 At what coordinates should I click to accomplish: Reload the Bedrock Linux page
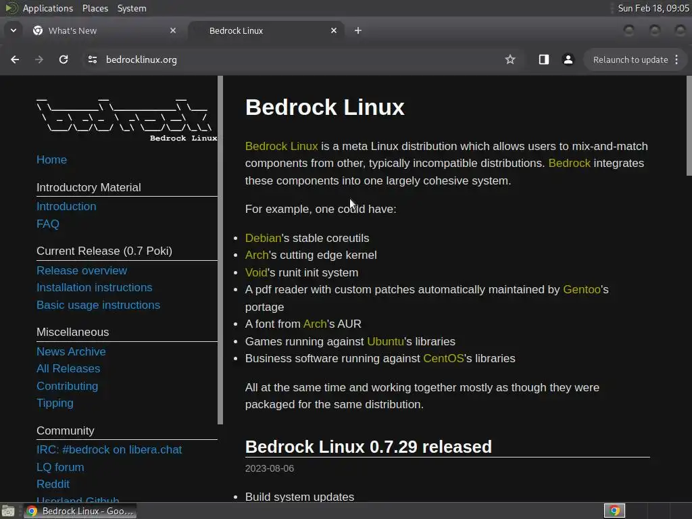(64, 59)
